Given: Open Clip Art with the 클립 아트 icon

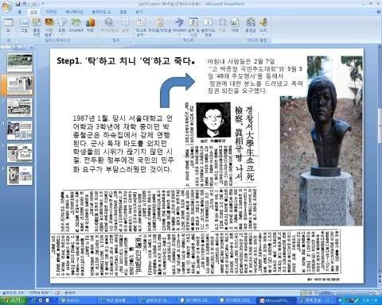Looking at the screenshot, I should 37,26.
